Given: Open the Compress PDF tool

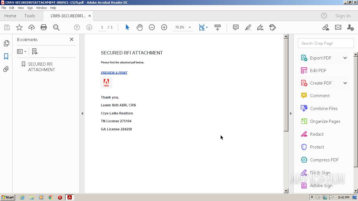Looking at the screenshot, I should 324,160.
